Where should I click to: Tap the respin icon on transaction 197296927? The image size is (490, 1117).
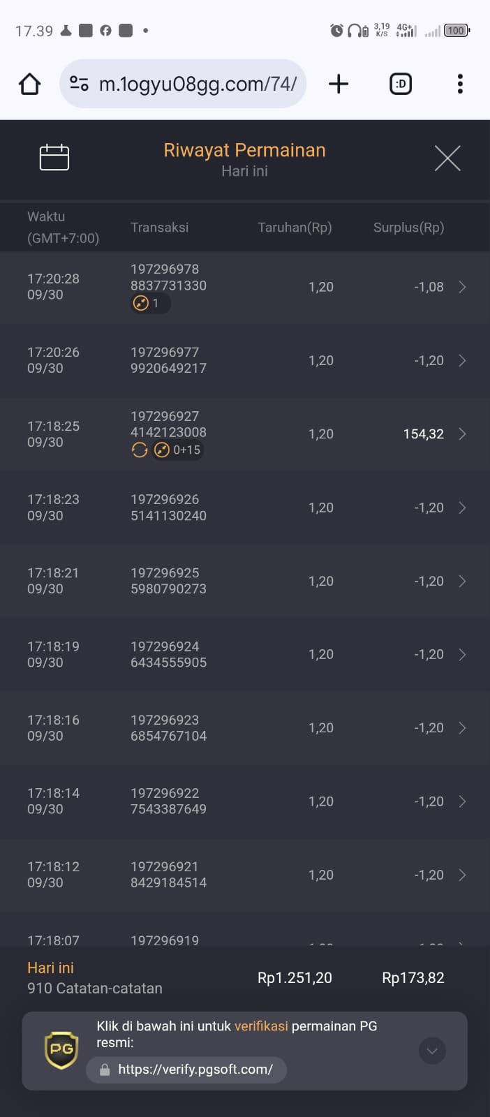140,450
